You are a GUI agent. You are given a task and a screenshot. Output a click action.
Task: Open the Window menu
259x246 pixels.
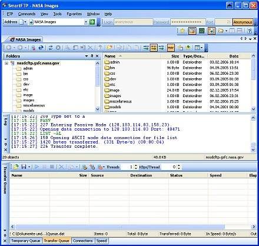93,14
